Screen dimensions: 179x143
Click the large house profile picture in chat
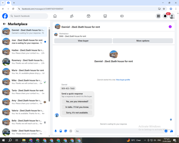pos(113,55)
